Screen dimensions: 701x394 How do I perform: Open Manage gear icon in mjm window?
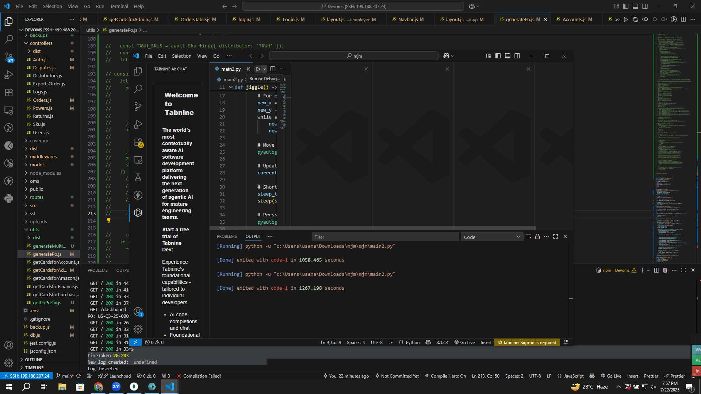click(x=138, y=329)
